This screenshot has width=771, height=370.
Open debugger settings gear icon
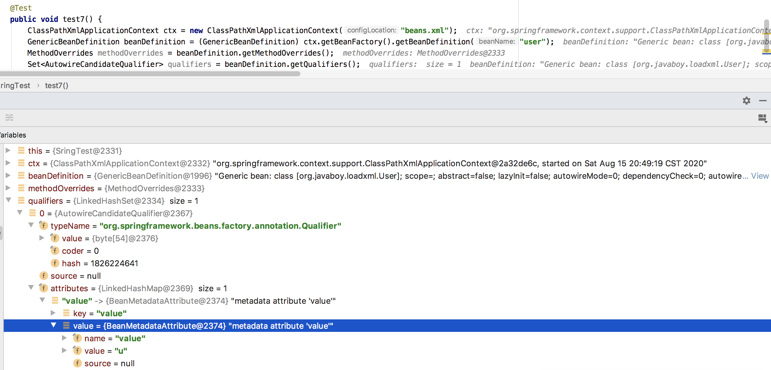pyautogui.click(x=746, y=101)
